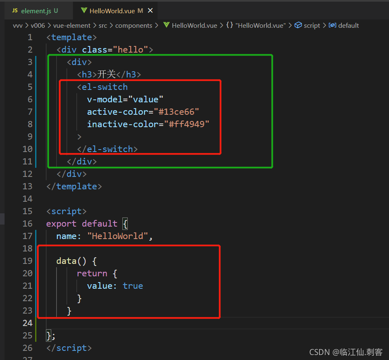Place cursor on the opening template tag
389x360 pixels.
[72, 37]
